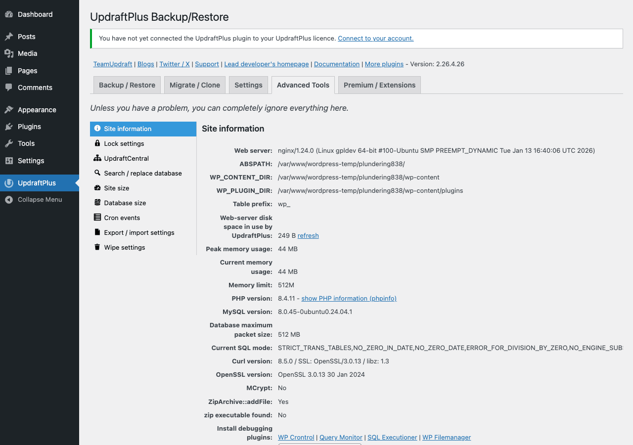This screenshot has width=633, height=445.
Task: Click the Plugins plug icon
Action: 9,127
